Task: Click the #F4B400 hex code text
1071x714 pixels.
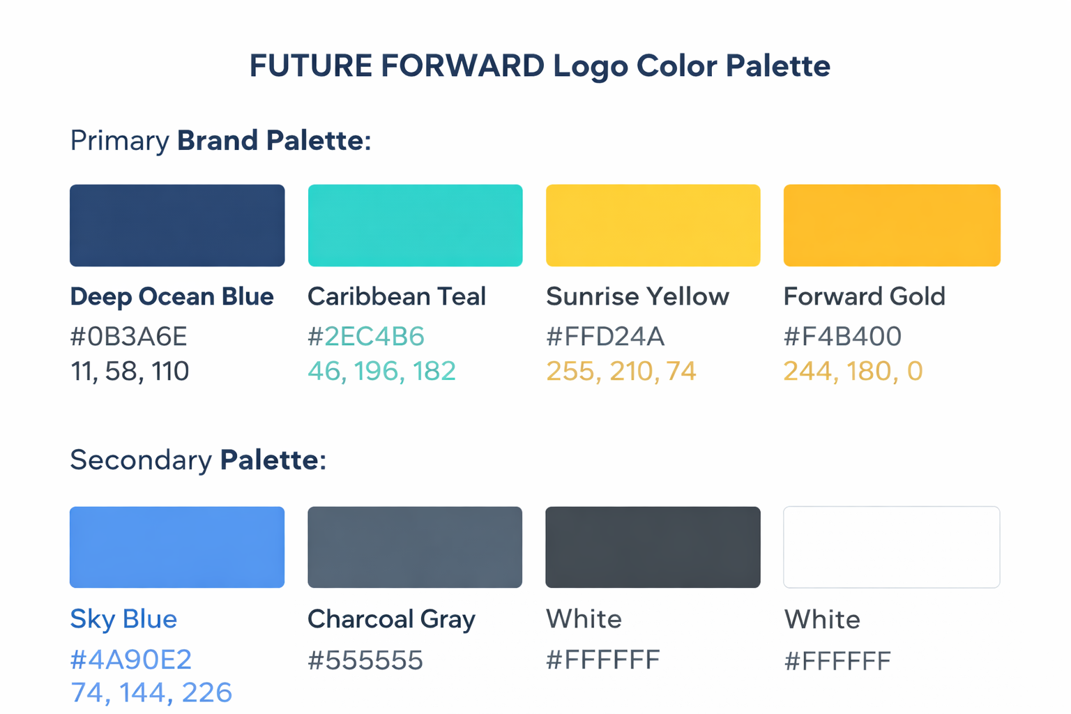Action: (x=842, y=337)
